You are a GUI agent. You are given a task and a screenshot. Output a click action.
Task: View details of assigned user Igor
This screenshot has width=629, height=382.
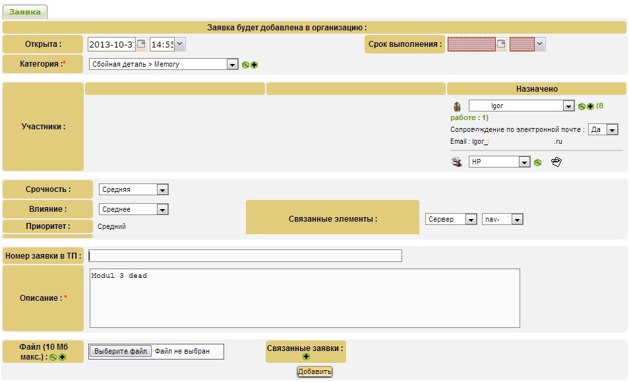click(x=582, y=106)
